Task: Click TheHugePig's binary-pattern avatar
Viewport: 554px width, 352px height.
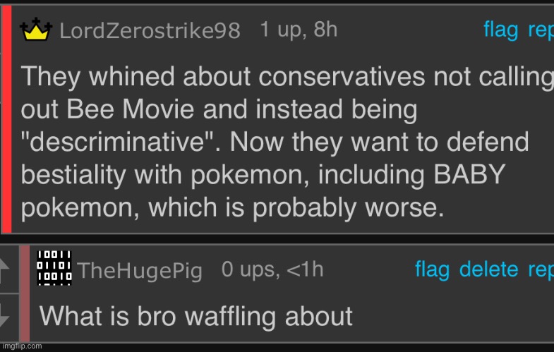Action: point(54,268)
